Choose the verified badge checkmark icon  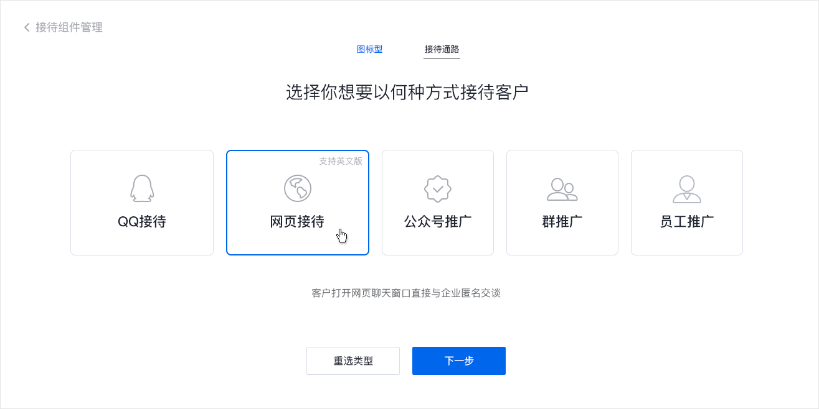(x=438, y=188)
